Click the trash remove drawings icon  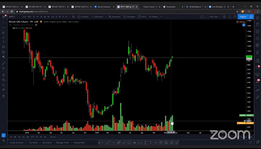(x=3, y=96)
